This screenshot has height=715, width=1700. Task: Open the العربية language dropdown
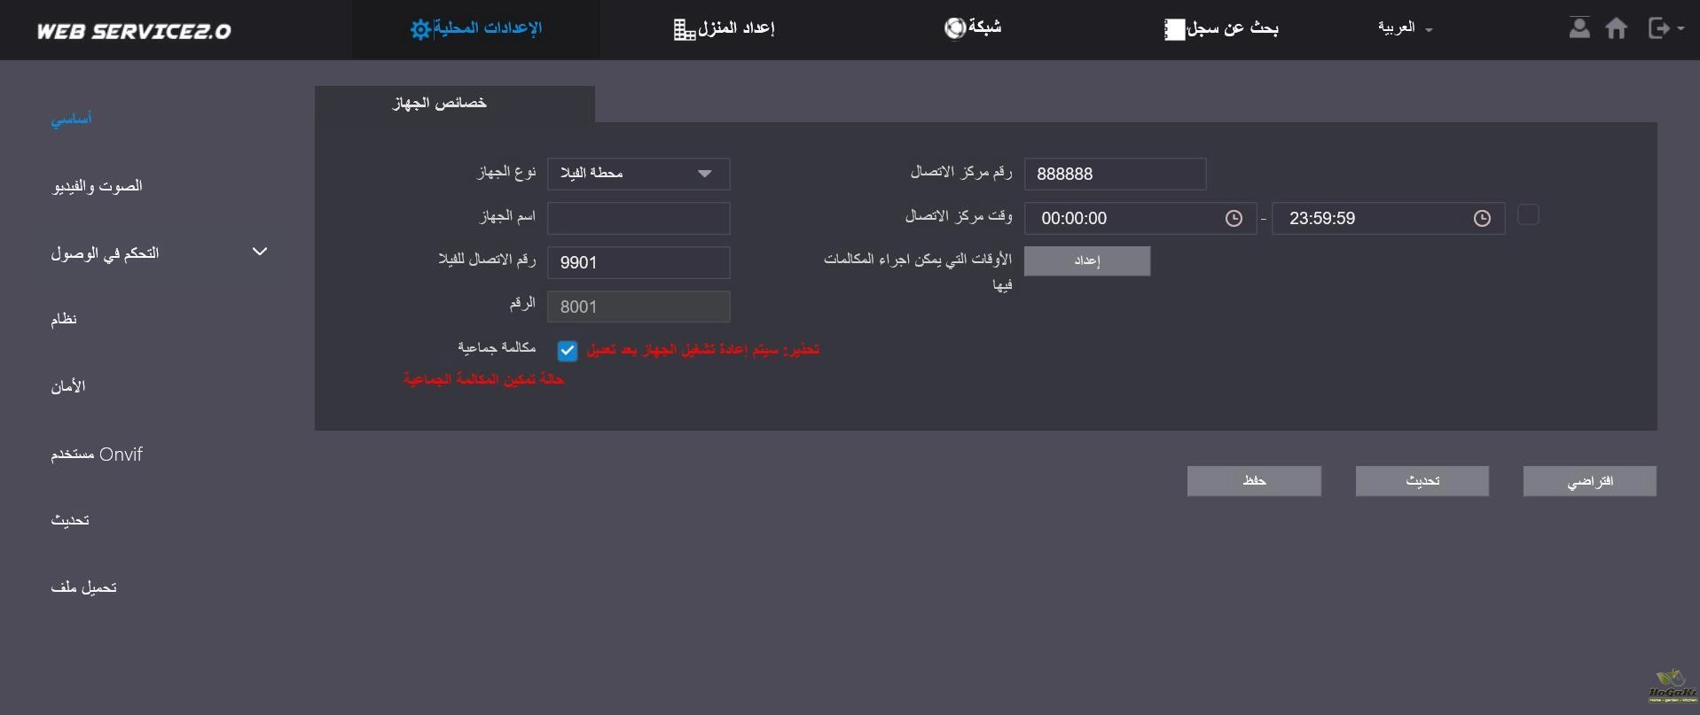pos(1405,28)
